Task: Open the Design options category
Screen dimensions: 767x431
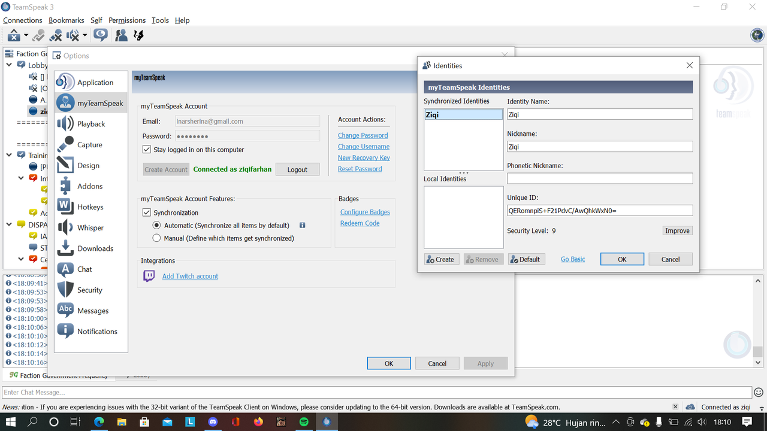Action: tap(91, 165)
